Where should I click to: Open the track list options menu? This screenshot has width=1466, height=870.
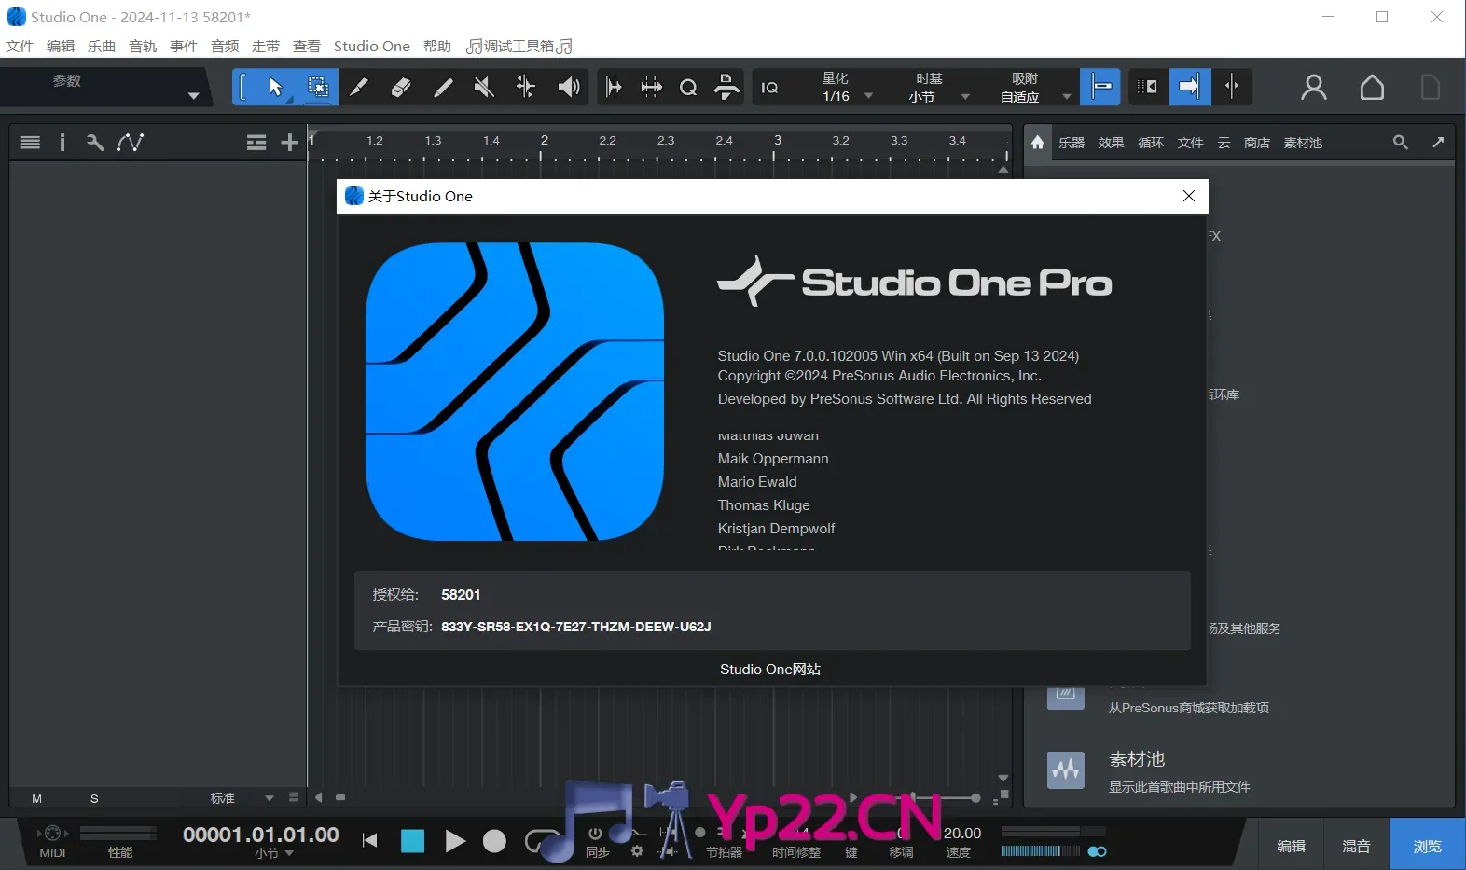(x=256, y=142)
